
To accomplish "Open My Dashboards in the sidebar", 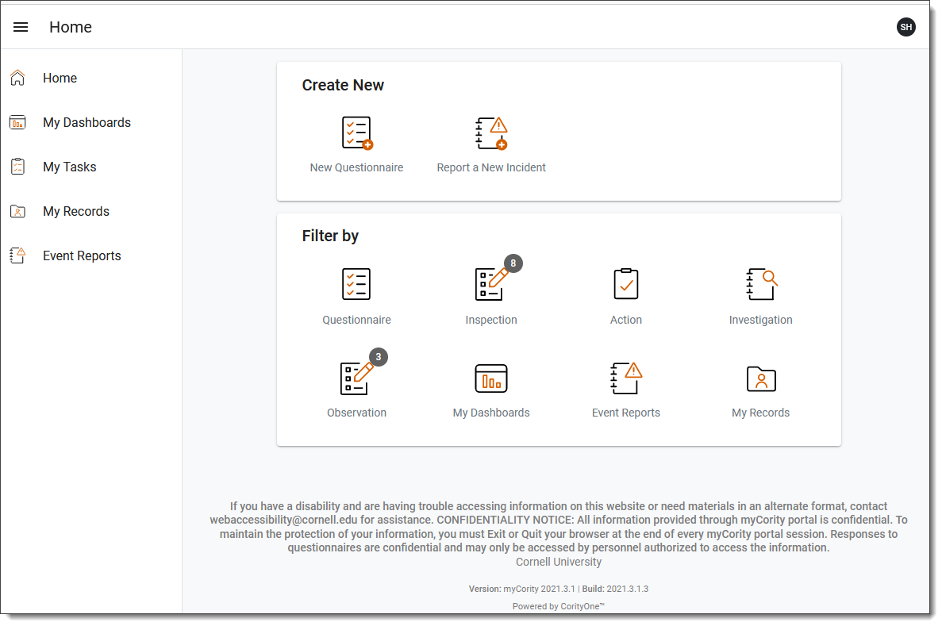I will tap(87, 122).
